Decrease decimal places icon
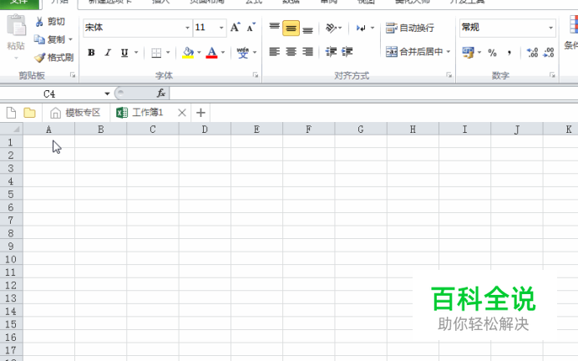Image resolution: width=578 pixels, height=361 pixels. [x=549, y=53]
